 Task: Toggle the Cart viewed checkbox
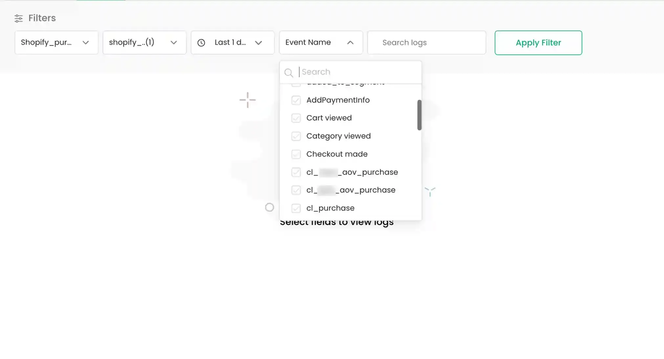tap(296, 118)
